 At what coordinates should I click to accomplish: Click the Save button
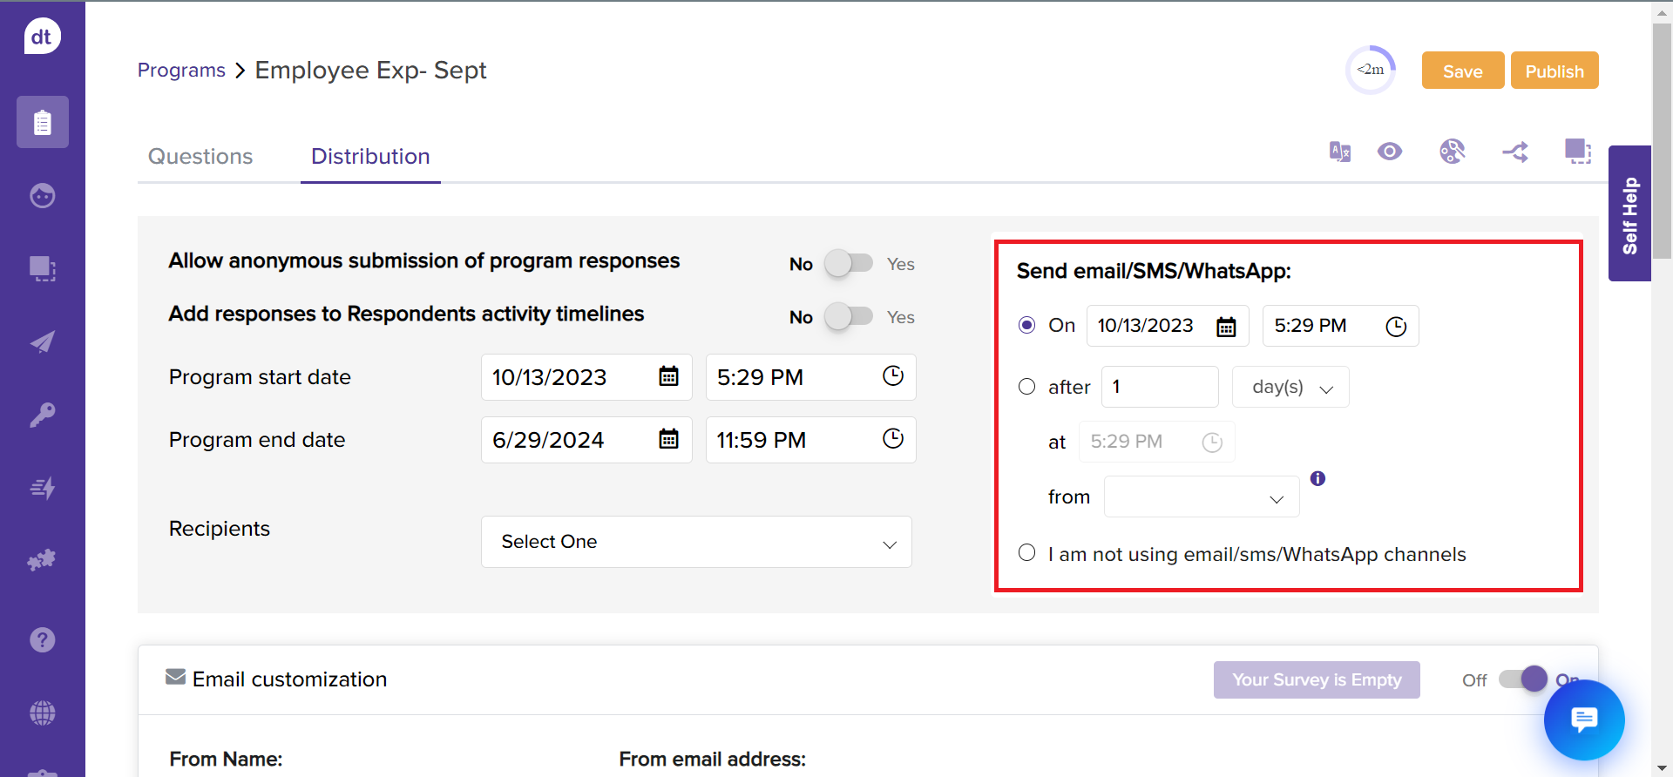pyautogui.click(x=1462, y=71)
